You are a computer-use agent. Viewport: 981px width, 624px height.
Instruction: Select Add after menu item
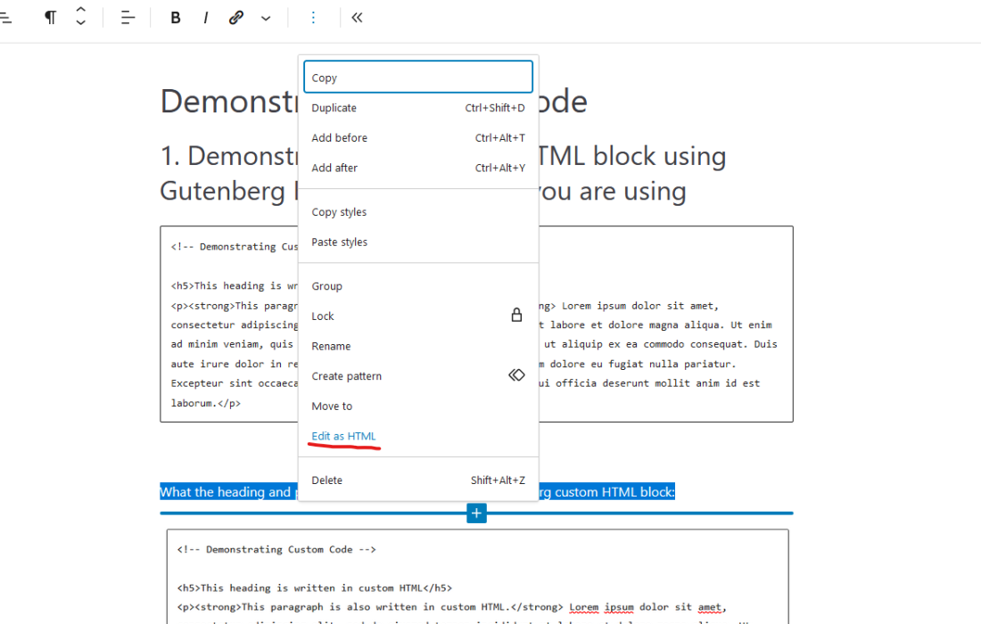[x=418, y=168]
